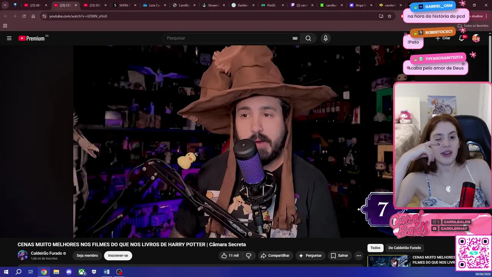Viewport: 492px width, 277px height.
Task: Switch to the Stripe tab
Action: (360, 5)
